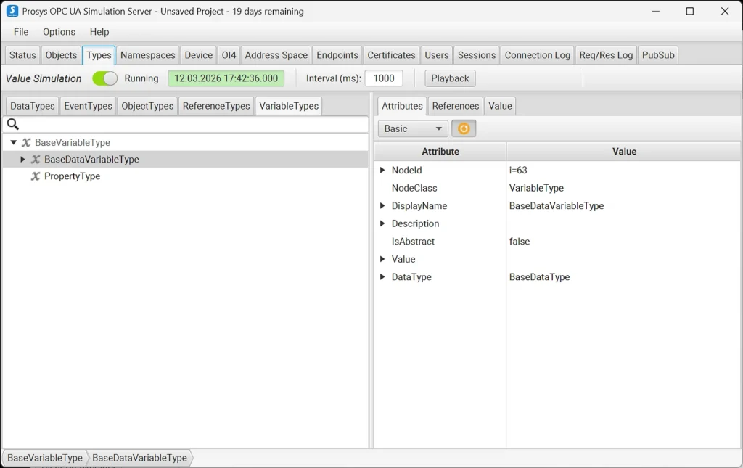743x468 pixels.
Task: Expand the DisplayName attribute row
Action: tap(382, 206)
